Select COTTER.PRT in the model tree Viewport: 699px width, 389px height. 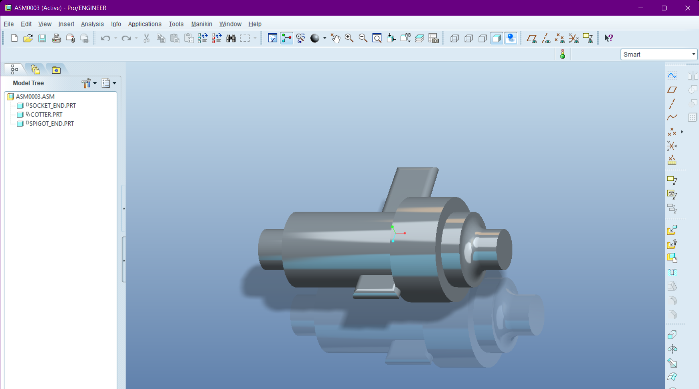pyautogui.click(x=46, y=115)
